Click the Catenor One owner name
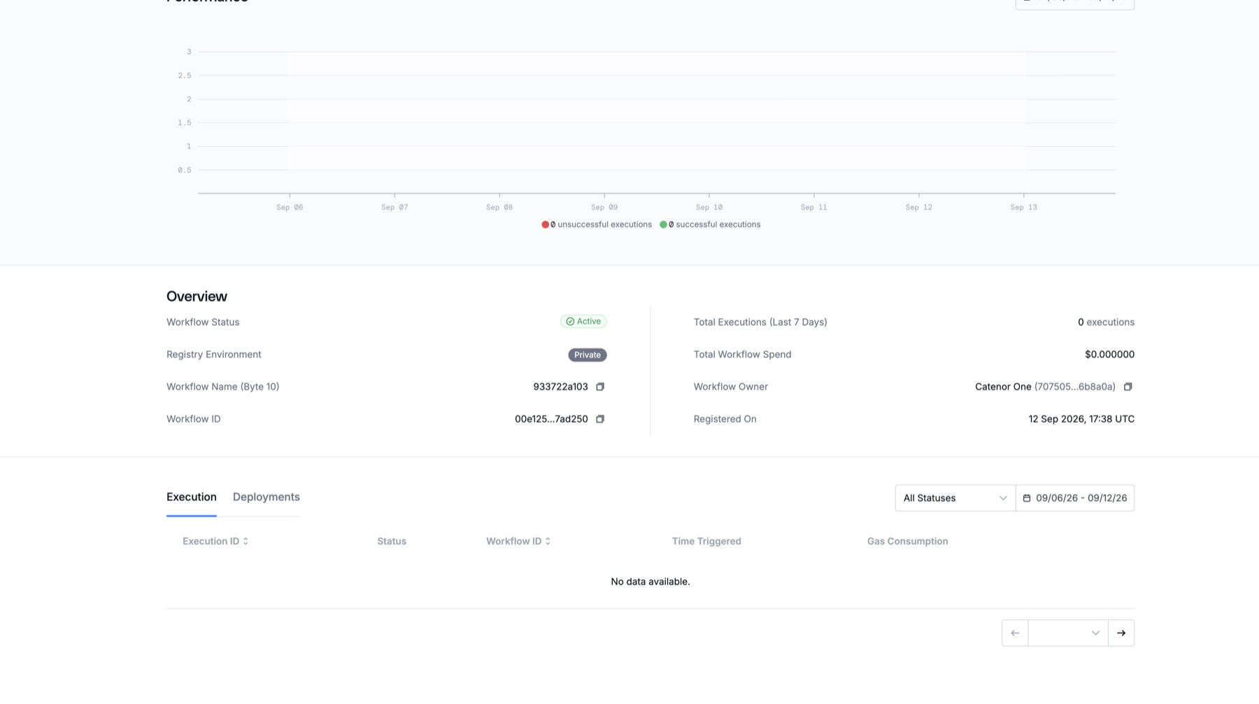Image resolution: width=1259 pixels, height=704 pixels. [x=1003, y=387]
